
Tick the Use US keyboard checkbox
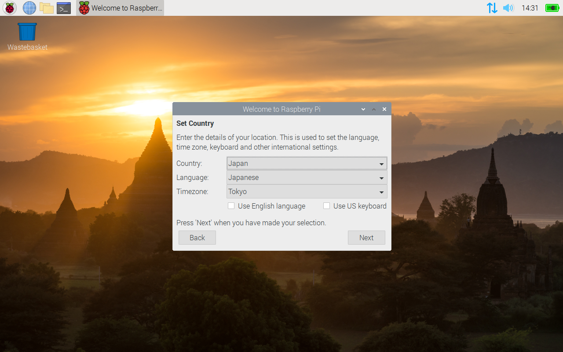pos(326,206)
